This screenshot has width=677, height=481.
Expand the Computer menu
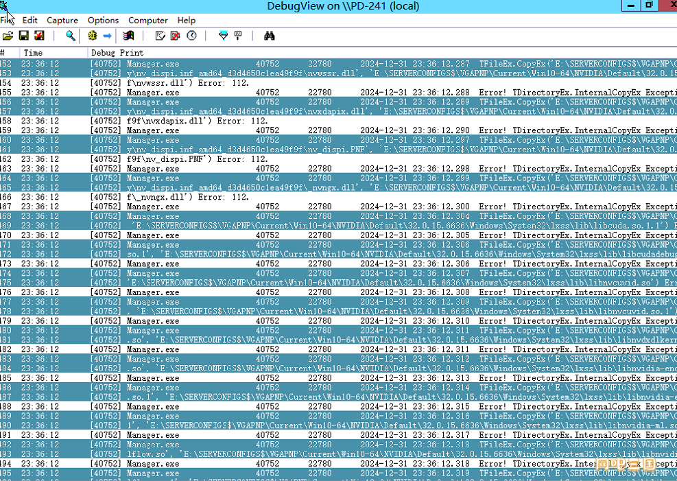(148, 21)
